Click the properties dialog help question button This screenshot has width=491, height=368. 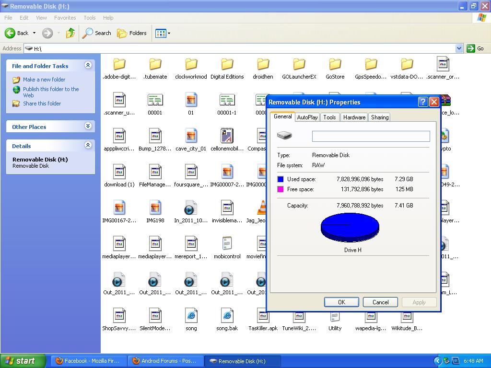pyautogui.click(x=422, y=102)
